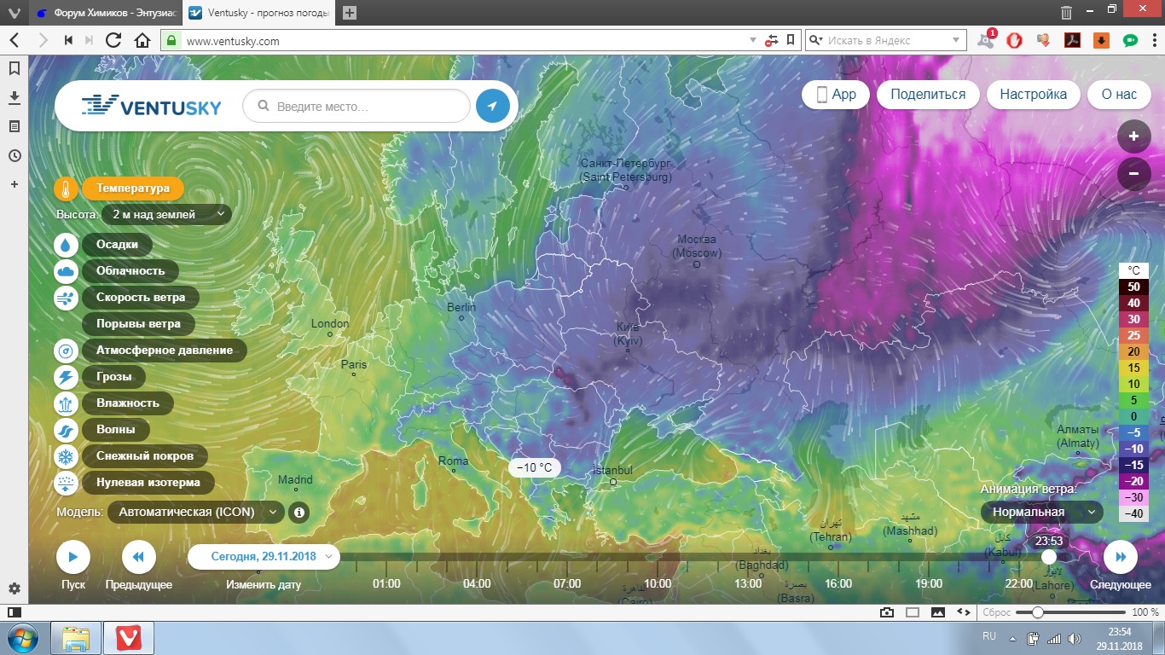Click the timeline slider handle at 23:53

click(1048, 557)
